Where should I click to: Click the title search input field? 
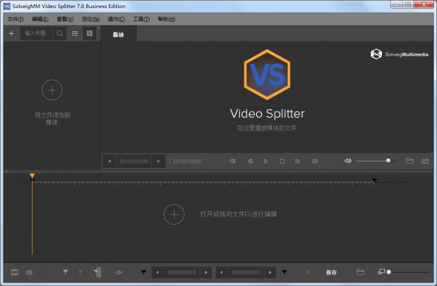36,34
